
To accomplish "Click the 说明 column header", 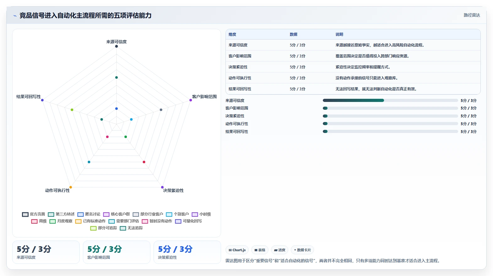I will coord(339,34).
